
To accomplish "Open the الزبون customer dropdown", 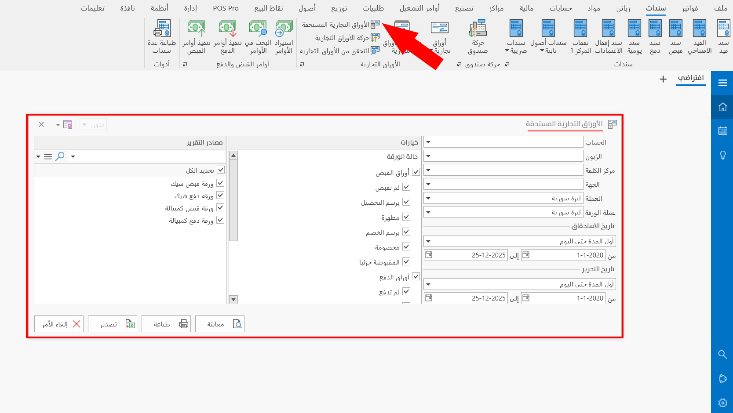I will tap(428, 156).
